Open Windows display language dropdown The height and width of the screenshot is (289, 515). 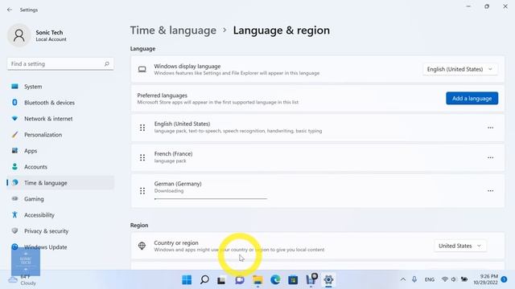click(x=459, y=69)
